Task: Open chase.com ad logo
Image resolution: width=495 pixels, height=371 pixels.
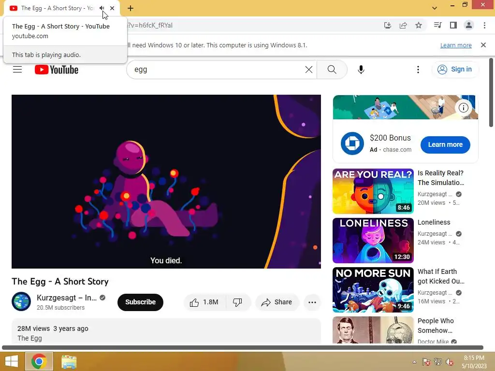Action: tap(352, 143)
